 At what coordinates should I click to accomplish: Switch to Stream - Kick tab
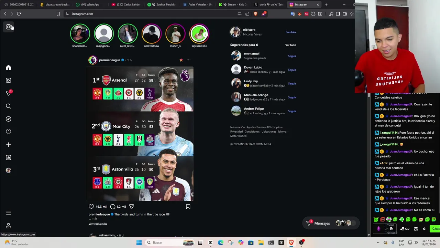233,4
